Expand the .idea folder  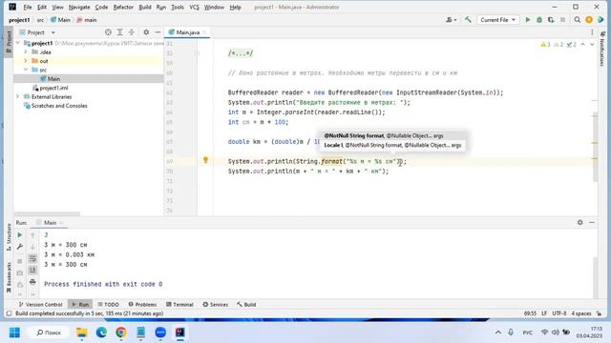26,51
